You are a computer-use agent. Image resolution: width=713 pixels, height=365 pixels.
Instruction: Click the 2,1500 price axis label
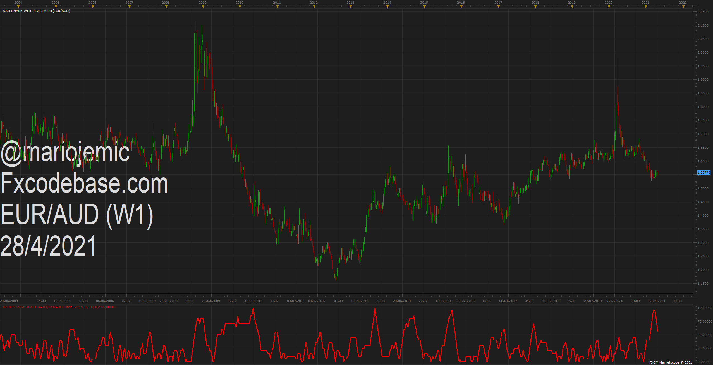[x=703, y=12]
